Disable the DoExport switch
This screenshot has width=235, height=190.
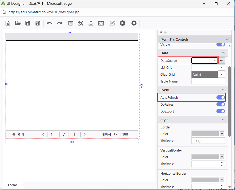(221, 111)
